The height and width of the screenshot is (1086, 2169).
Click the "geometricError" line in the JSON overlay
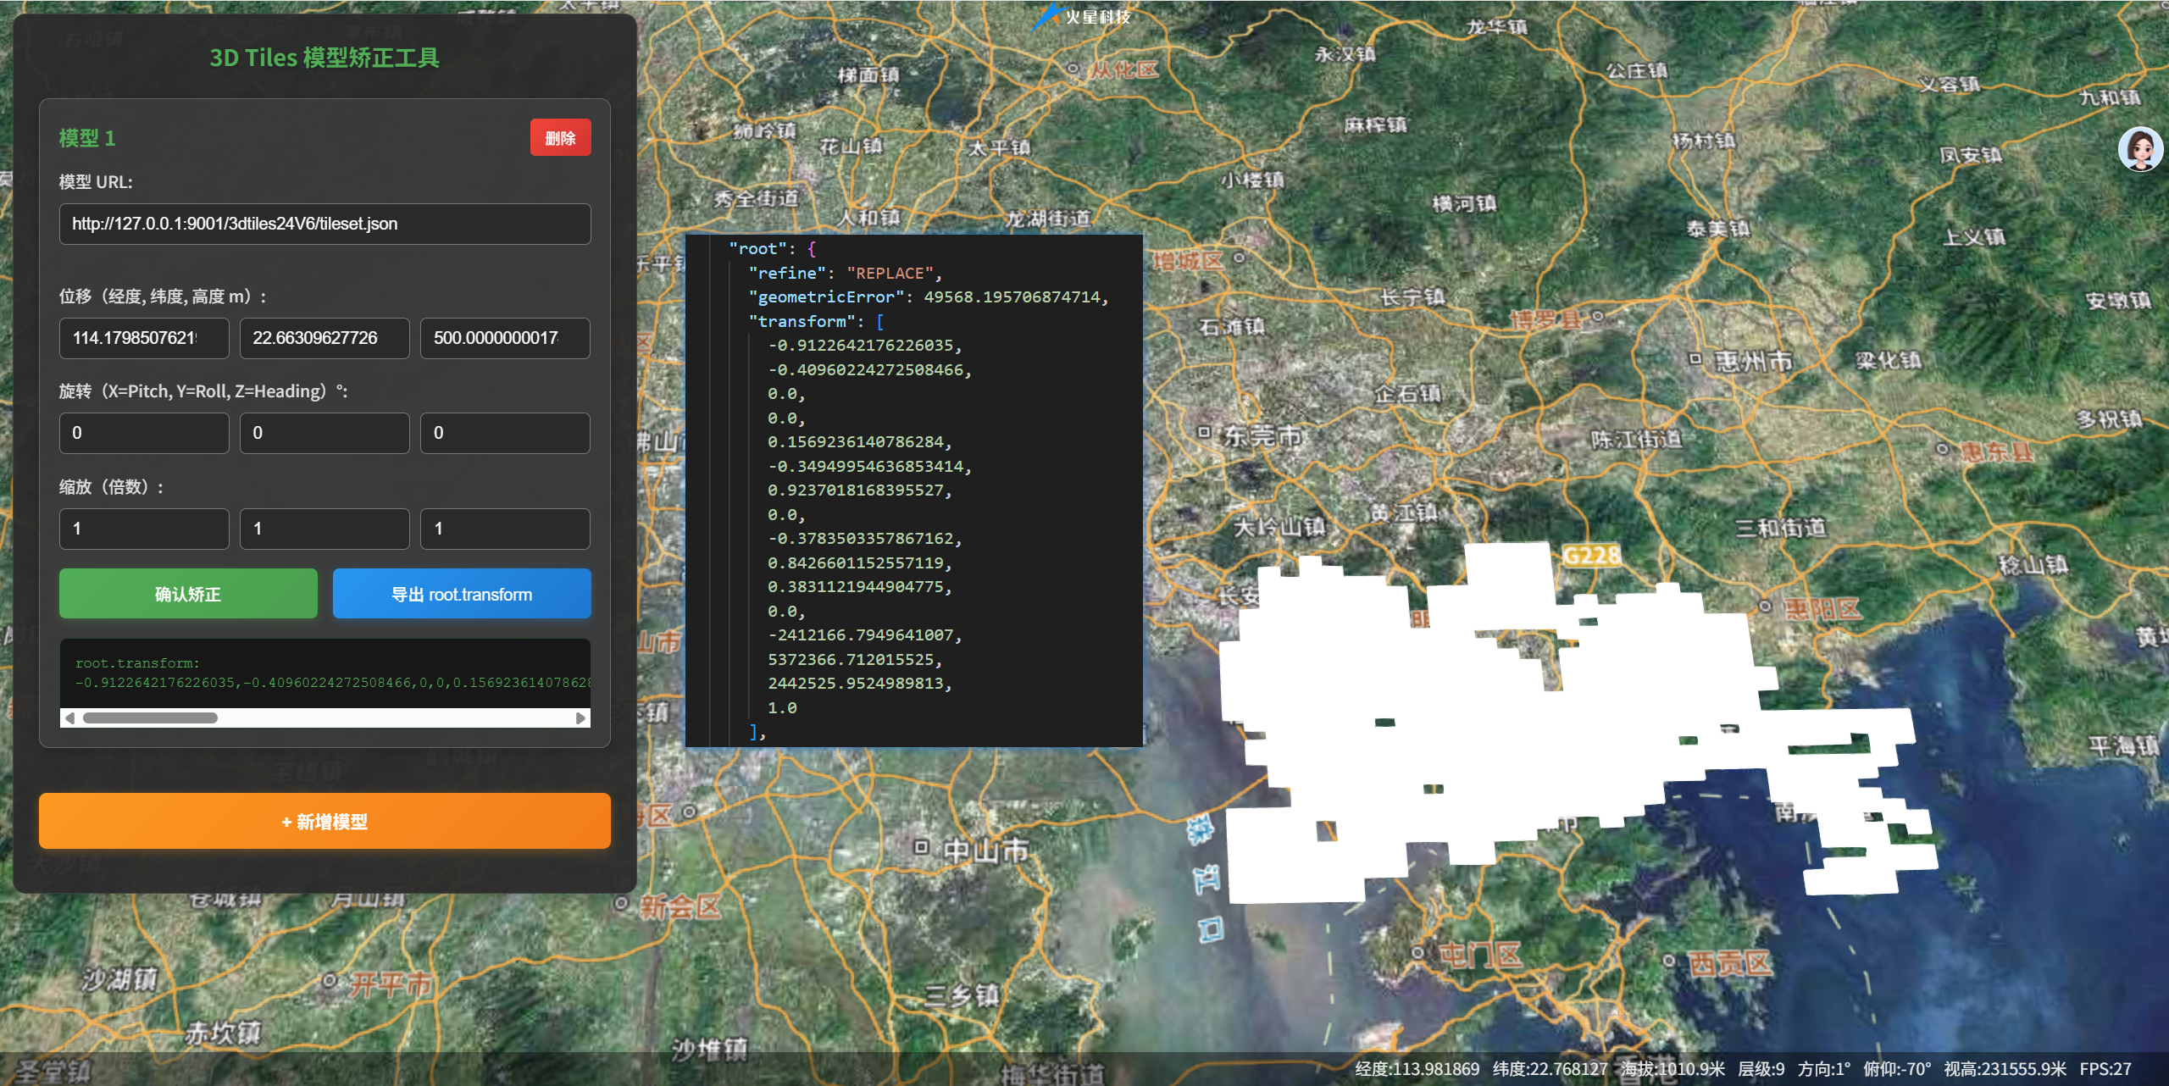coord(929,297)
